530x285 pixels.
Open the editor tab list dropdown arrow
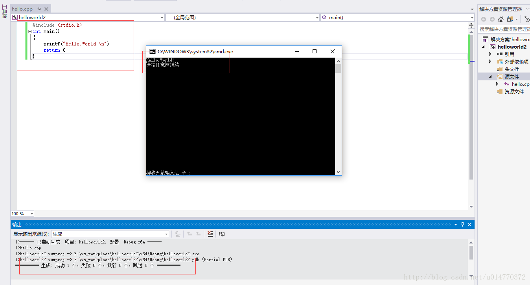(472, 9)
